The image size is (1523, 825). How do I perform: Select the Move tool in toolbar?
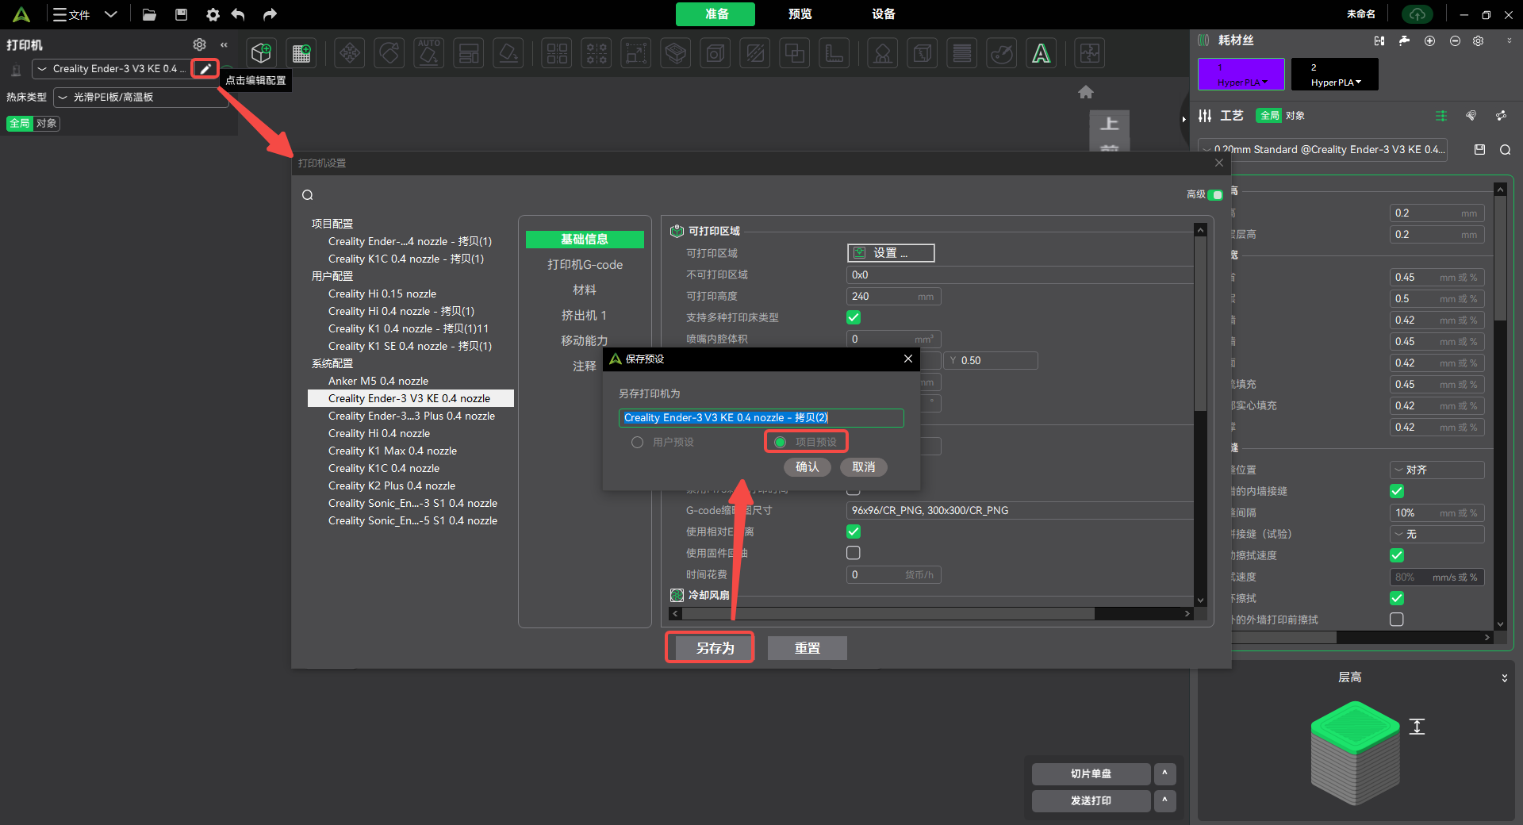[349, 53]
